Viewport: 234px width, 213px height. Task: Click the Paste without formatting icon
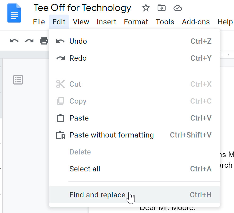pyautogui.click(x=60, y=135)
